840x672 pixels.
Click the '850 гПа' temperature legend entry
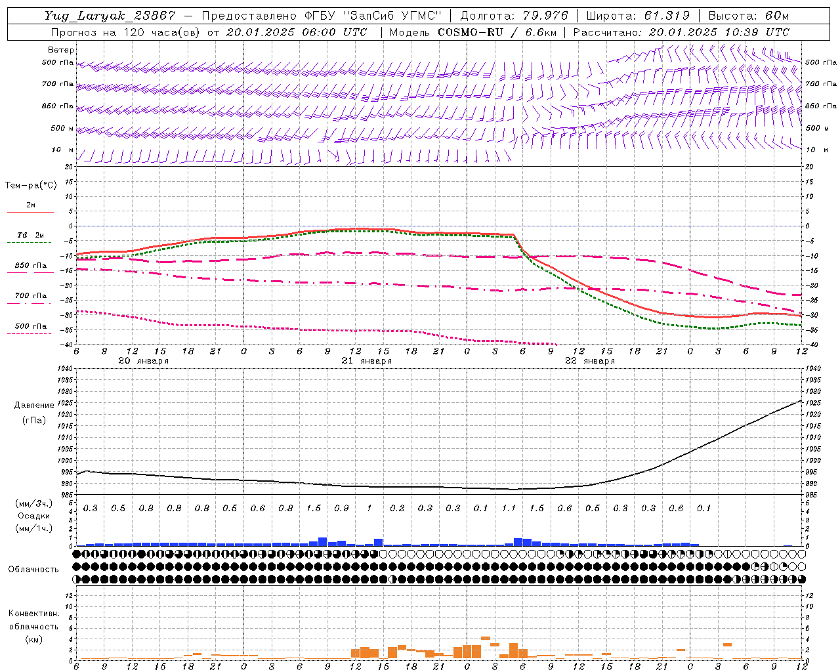(31, 266)
